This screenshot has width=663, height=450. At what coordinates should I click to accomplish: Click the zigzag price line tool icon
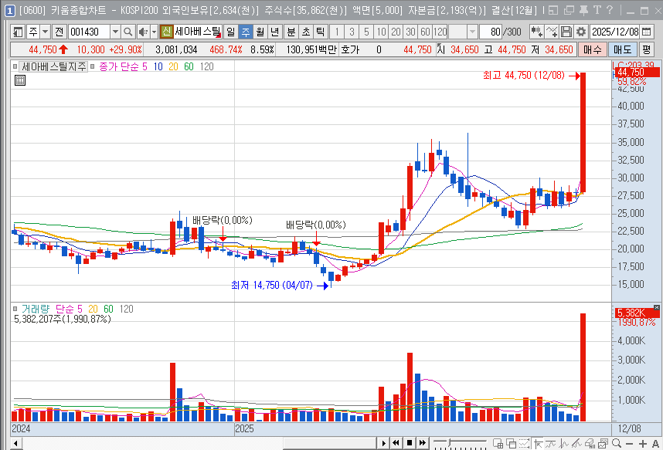(x=563, y=443)
